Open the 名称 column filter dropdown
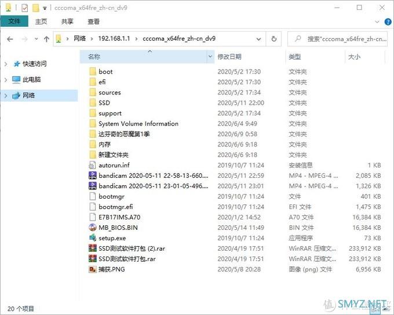 (x=210, y=57)
